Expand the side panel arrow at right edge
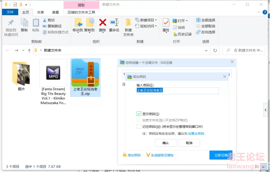270x172 pixels. pos(266,110)
